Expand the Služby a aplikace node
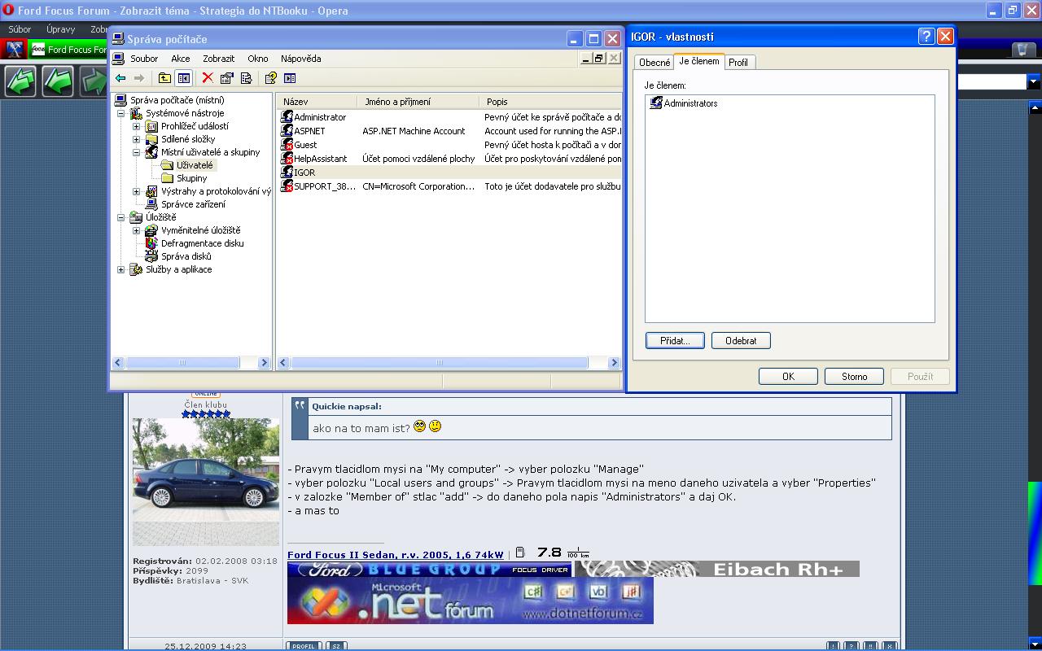1042x651 pixels. [x=121, y=269]
